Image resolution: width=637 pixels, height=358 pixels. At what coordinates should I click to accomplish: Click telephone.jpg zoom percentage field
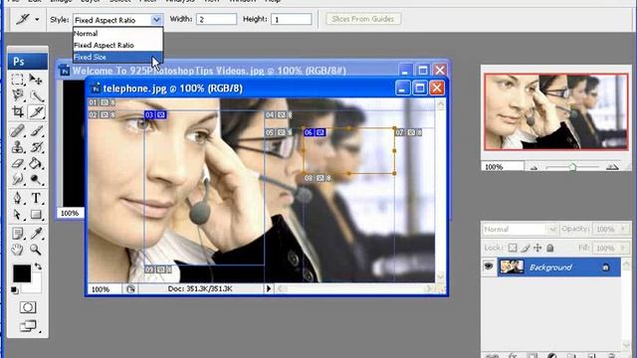click(105, 289)
